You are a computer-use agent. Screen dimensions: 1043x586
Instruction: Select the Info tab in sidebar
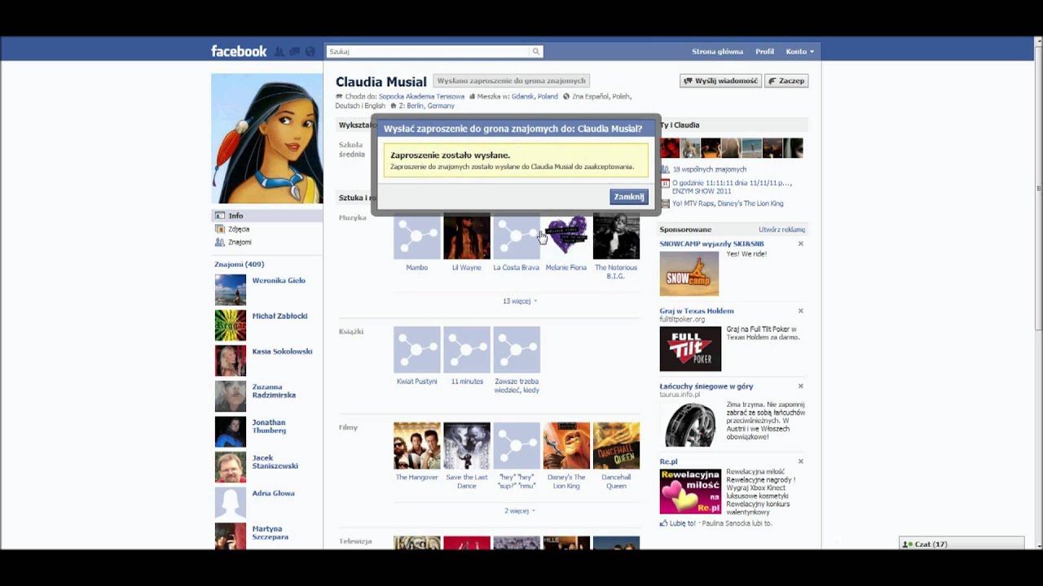tap(267, 216)
